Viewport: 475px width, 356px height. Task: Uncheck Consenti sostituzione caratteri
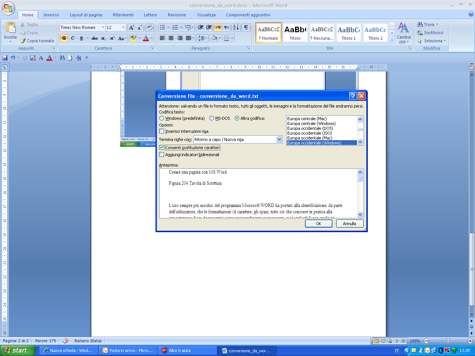coord(161,148)
